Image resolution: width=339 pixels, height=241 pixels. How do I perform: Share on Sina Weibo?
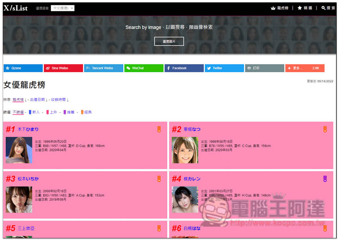coord(63,68)
